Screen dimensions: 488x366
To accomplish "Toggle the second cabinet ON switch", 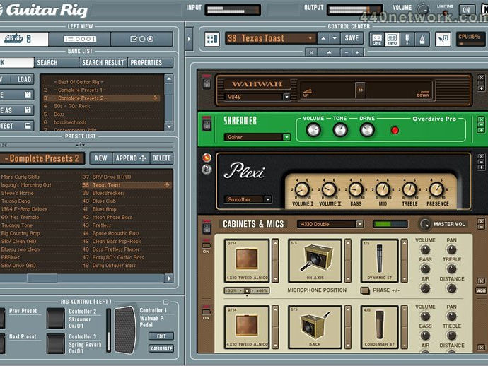I will pyautogui.click(x=206, y=312).
